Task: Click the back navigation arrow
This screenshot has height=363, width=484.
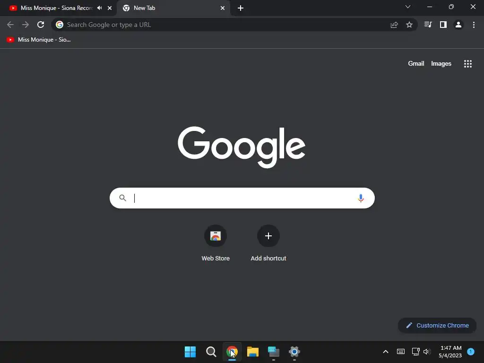Action: (x=10, y=25)
